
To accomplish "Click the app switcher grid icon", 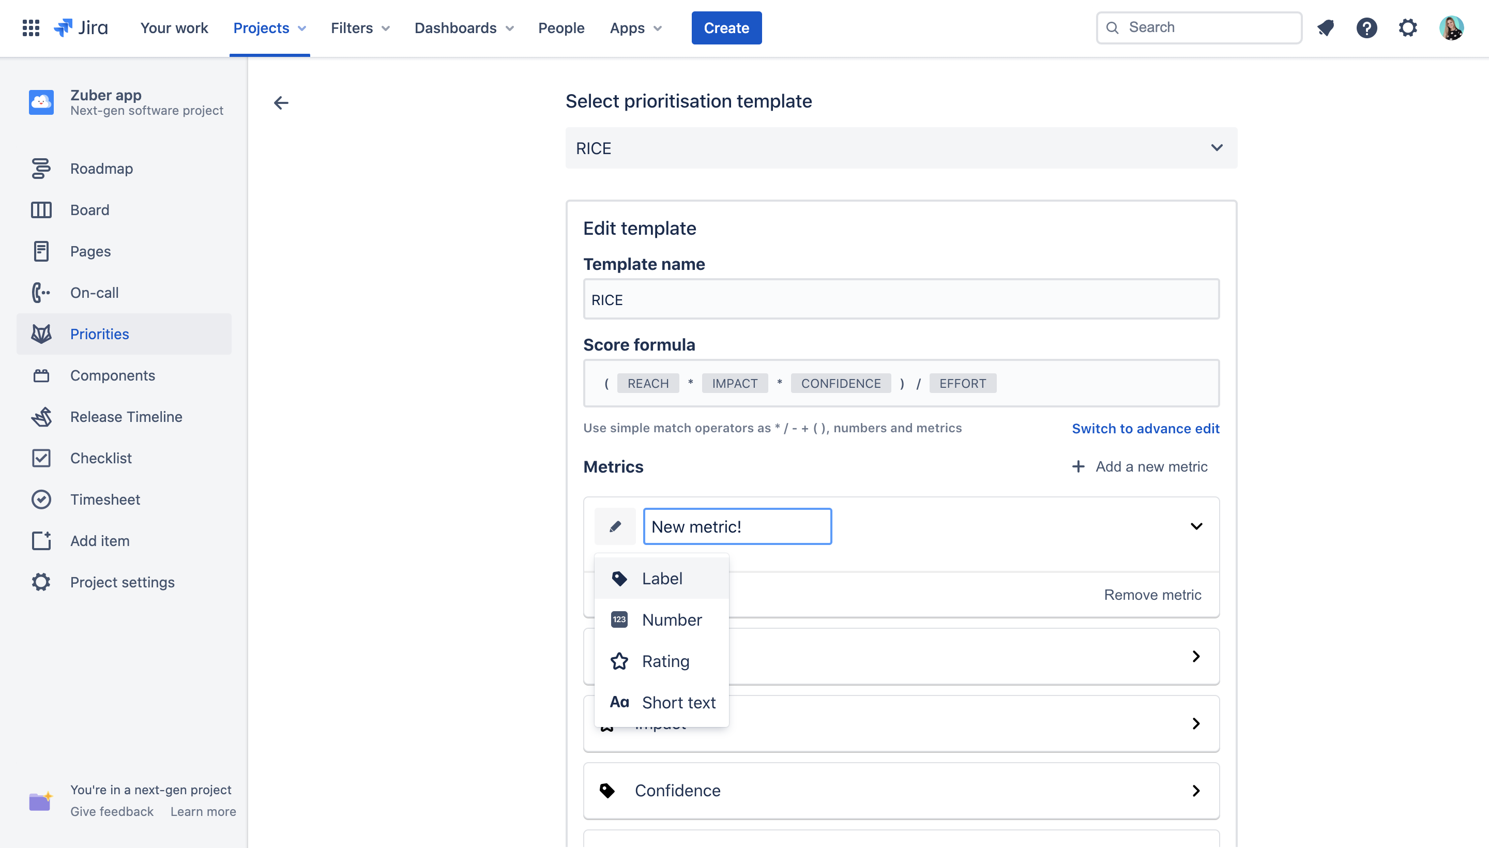I will coord(31,27).
